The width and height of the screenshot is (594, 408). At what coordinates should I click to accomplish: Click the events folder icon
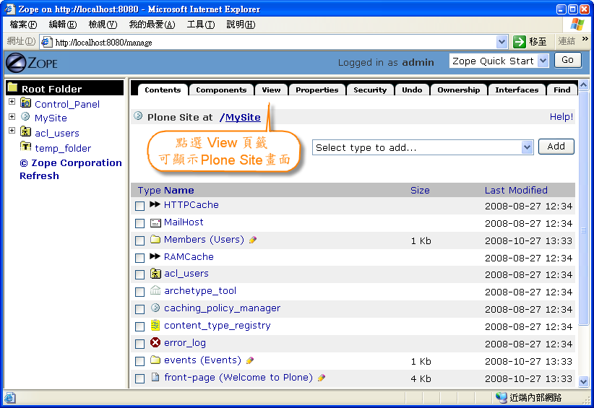pyautogui.click(x=155, y=360)
